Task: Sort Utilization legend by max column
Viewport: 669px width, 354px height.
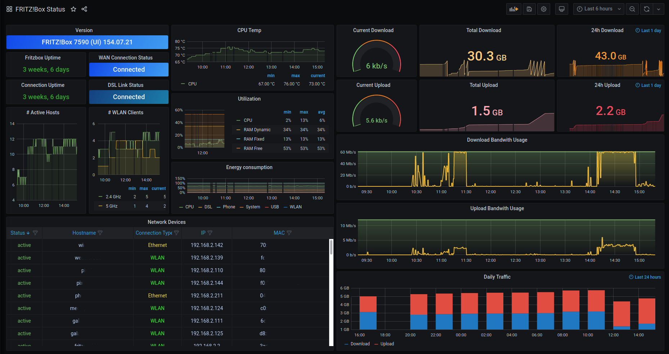Action: click(x=304, y=112)
